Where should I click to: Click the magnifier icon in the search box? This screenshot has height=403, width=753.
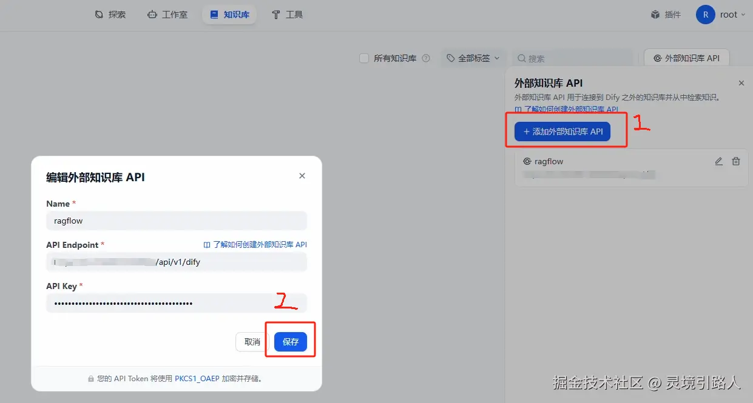tap(522, 58)
